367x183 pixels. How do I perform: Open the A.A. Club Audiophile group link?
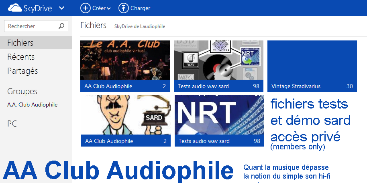32,105
